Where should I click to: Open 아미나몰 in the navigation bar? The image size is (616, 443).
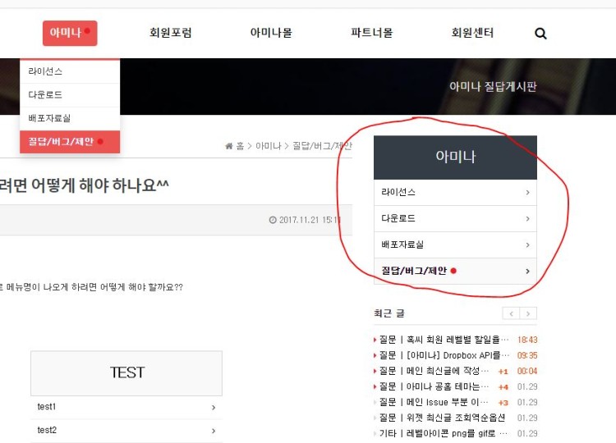tap(271, 34)
